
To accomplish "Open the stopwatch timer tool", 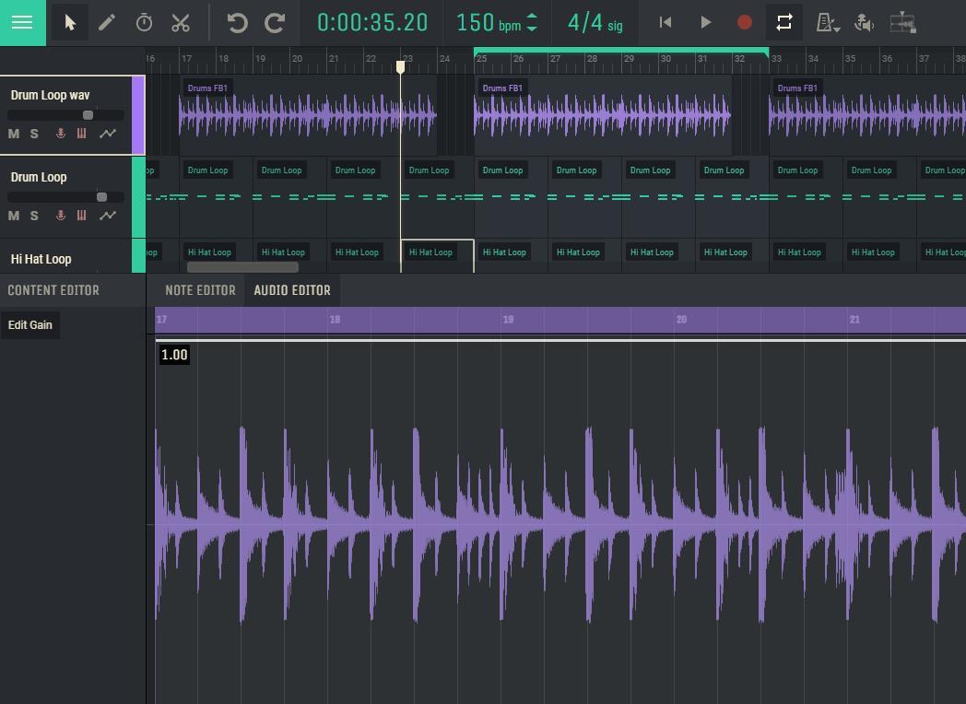I will click(x=144, y=22).
